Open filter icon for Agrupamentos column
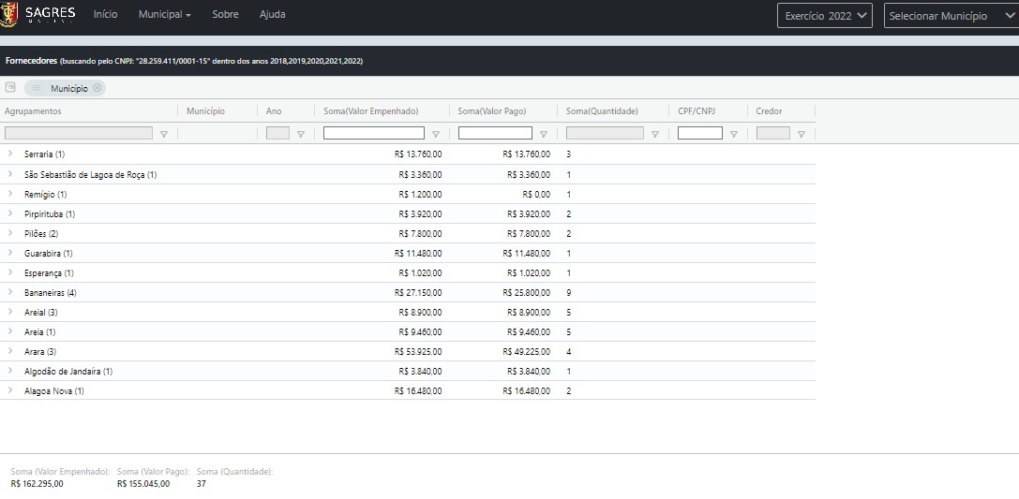Image resolution: width=1019 pixels, height=499 pixels. click(x=164, y=134)
